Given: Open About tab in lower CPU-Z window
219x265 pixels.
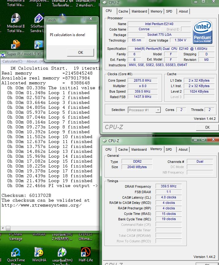Looking at the screenshot, I should pyautogui.click(x=183, y=149).
